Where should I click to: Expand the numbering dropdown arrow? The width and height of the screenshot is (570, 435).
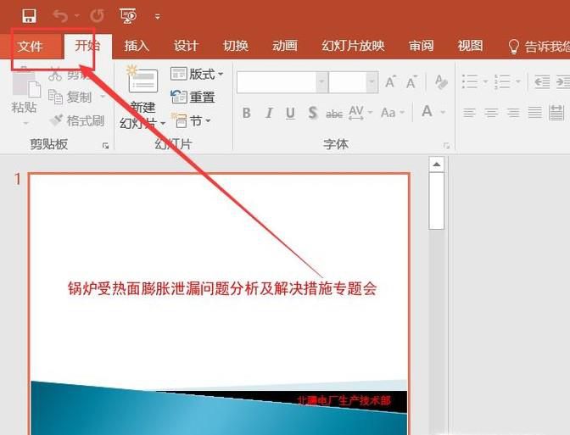[518, 81]
